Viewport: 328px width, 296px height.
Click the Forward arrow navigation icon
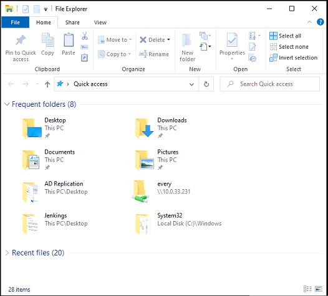(x=26, y=84)
